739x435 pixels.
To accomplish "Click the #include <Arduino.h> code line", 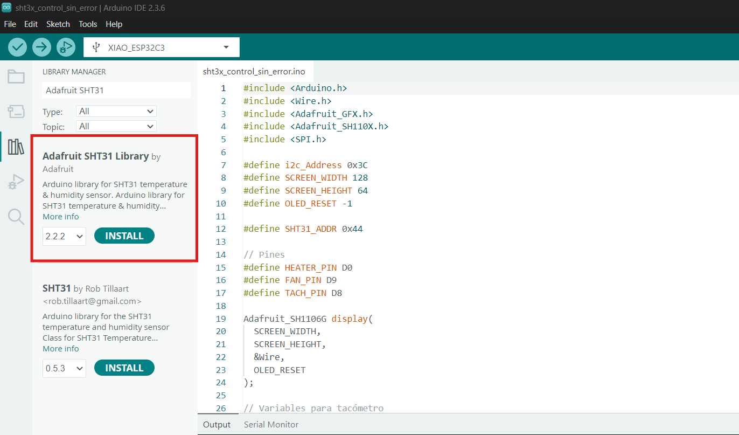I will pyautogui.click(x=295, y=88).
